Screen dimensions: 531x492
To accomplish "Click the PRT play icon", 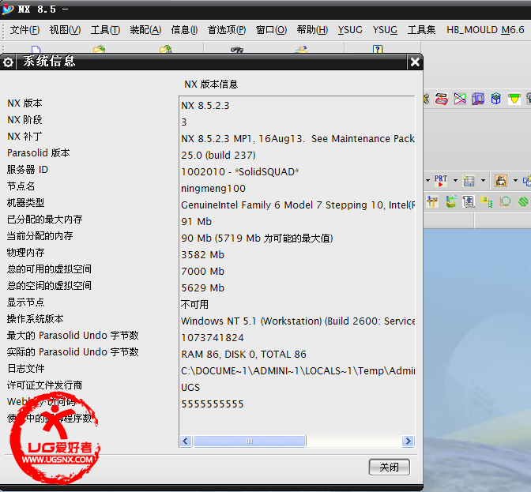I will tap(441, 180).
